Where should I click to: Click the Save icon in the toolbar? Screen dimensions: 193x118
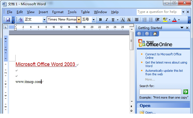(8, 20)
